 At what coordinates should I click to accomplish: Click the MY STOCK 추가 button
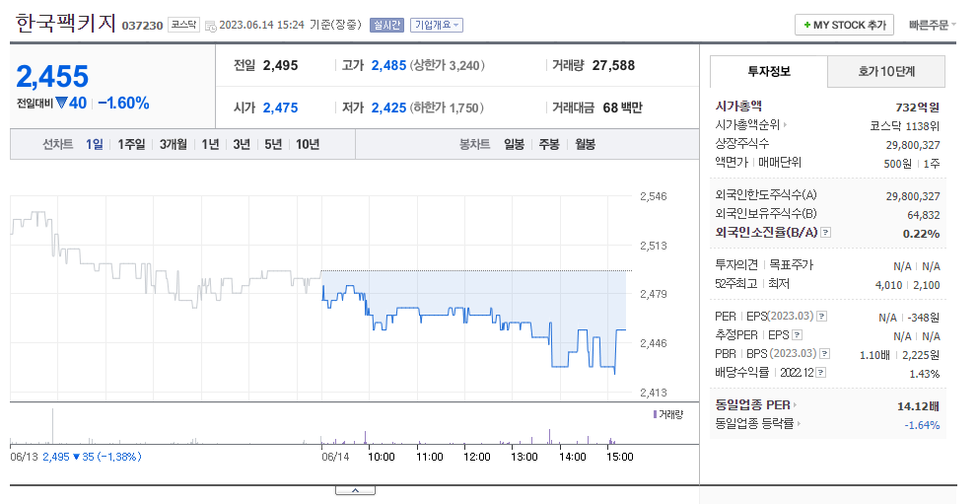pyautogui.click(x=845, y=25)
